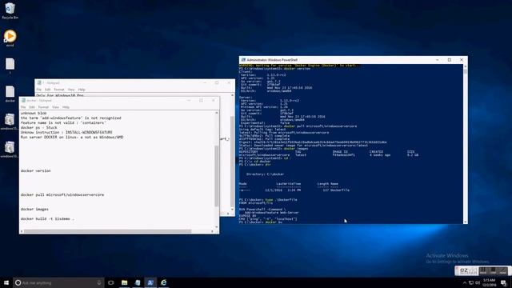Maximize the docker Notepad window

pos(201,101)
